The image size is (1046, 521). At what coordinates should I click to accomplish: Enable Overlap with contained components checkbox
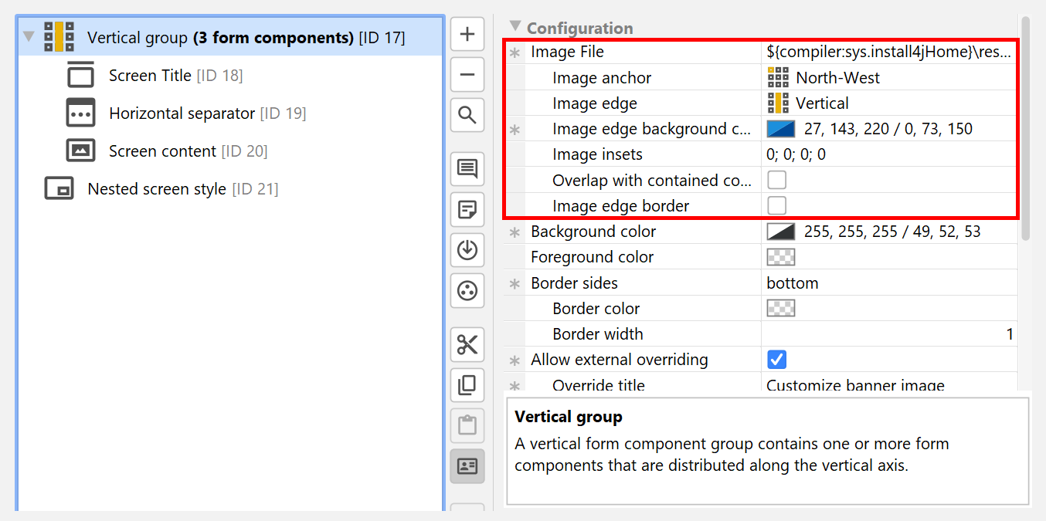point(776,181)
